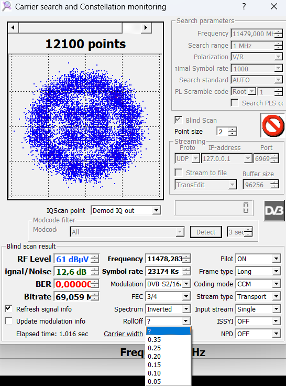
Task: Click the help question mark in title bar
Action: tap(244, 7)
